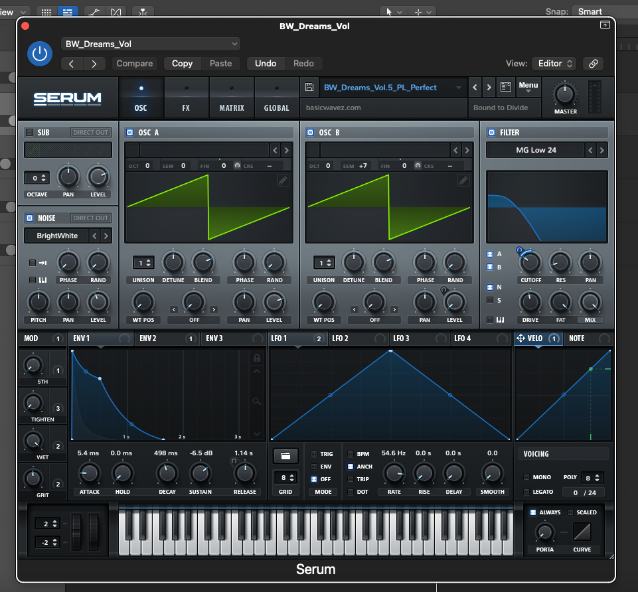
Task: Click the Undo button
Action: (x=265, y=63)
